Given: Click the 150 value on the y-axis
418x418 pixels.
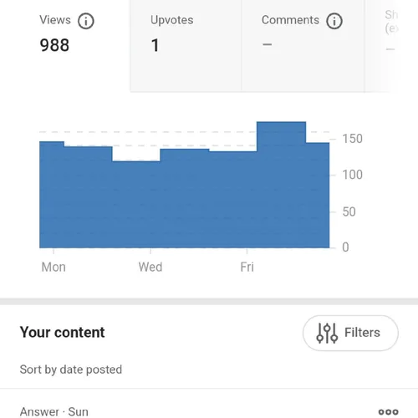Looking at the screenshot, I should point(352,139).
